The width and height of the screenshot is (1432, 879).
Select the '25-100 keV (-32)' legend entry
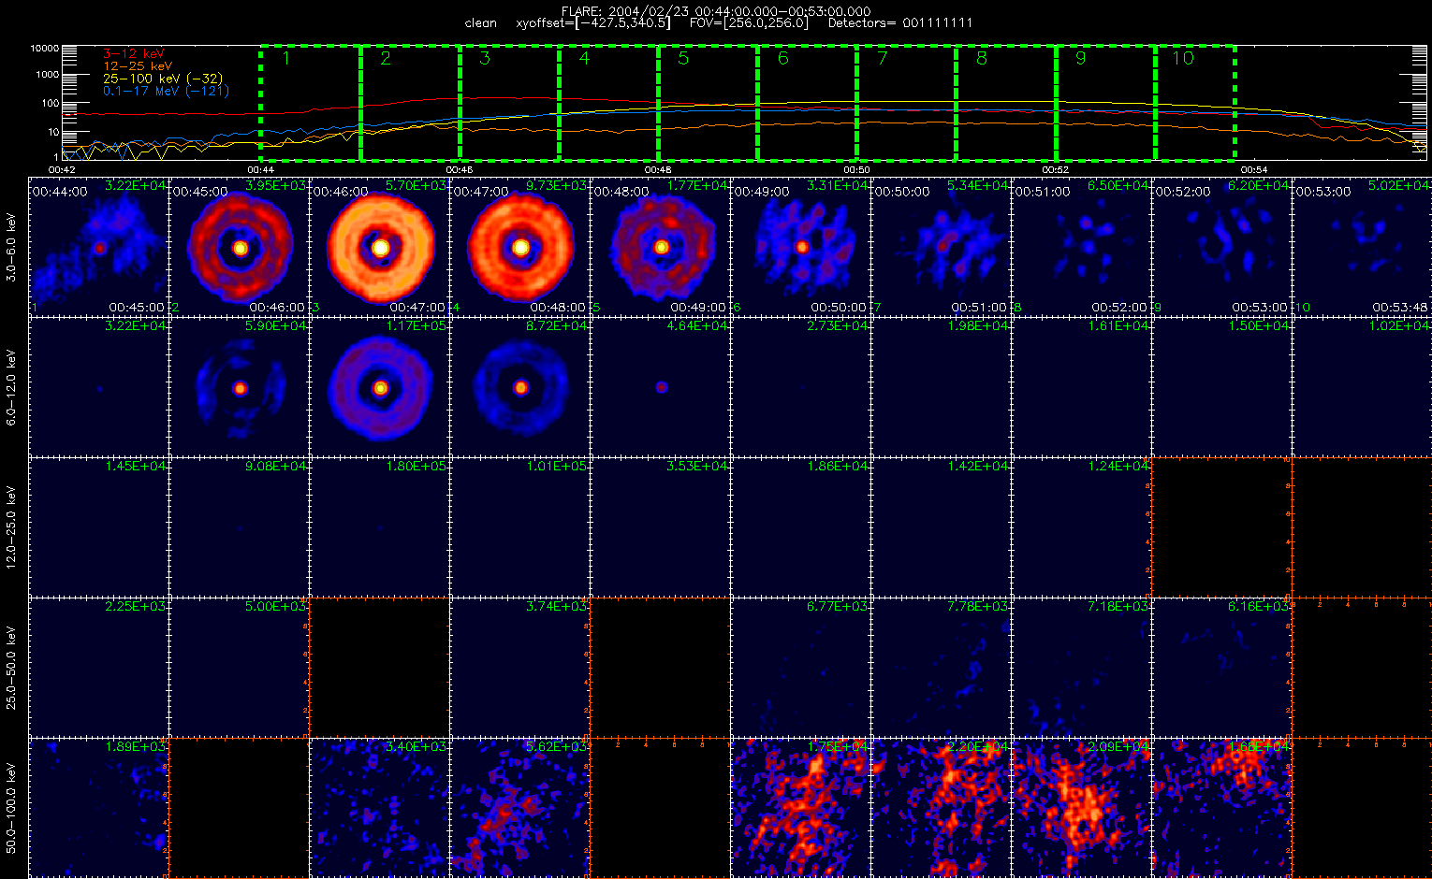coord(163,79)
